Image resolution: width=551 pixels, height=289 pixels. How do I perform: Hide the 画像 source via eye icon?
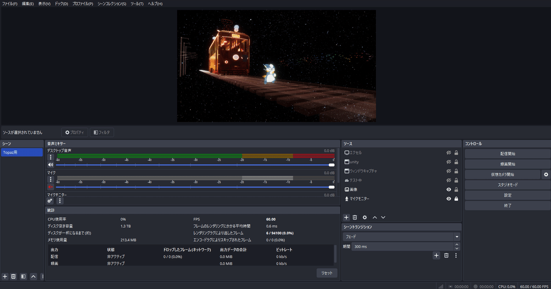[x=449, y=189]
